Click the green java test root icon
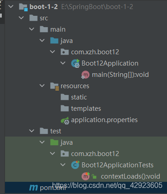This screenshot has width=167, height=194. (54, 142)
